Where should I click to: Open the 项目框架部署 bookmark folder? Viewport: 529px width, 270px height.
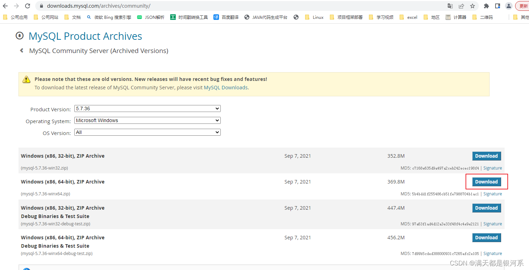pos(346,17)
